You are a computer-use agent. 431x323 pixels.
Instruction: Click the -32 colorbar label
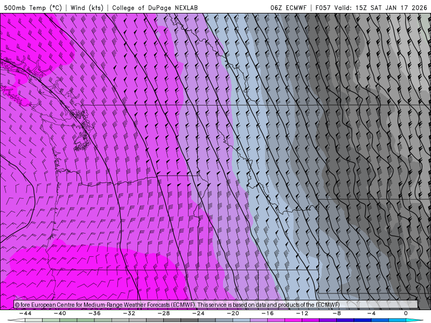(x=129, y=313)
